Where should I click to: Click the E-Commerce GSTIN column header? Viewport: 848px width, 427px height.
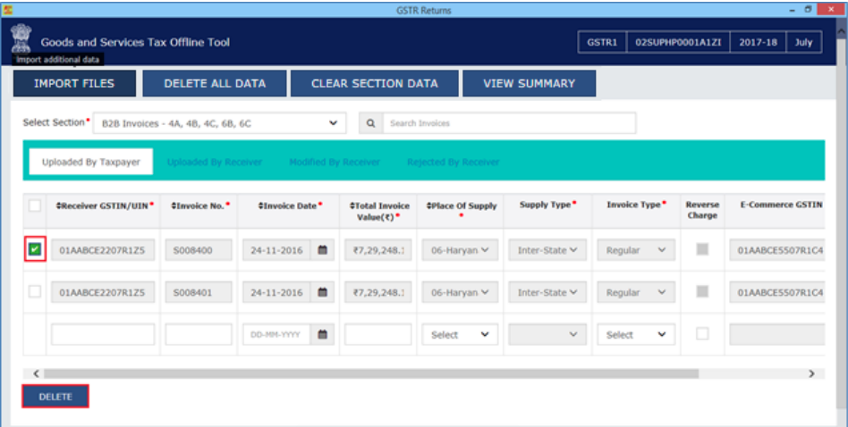coord(781,205)
